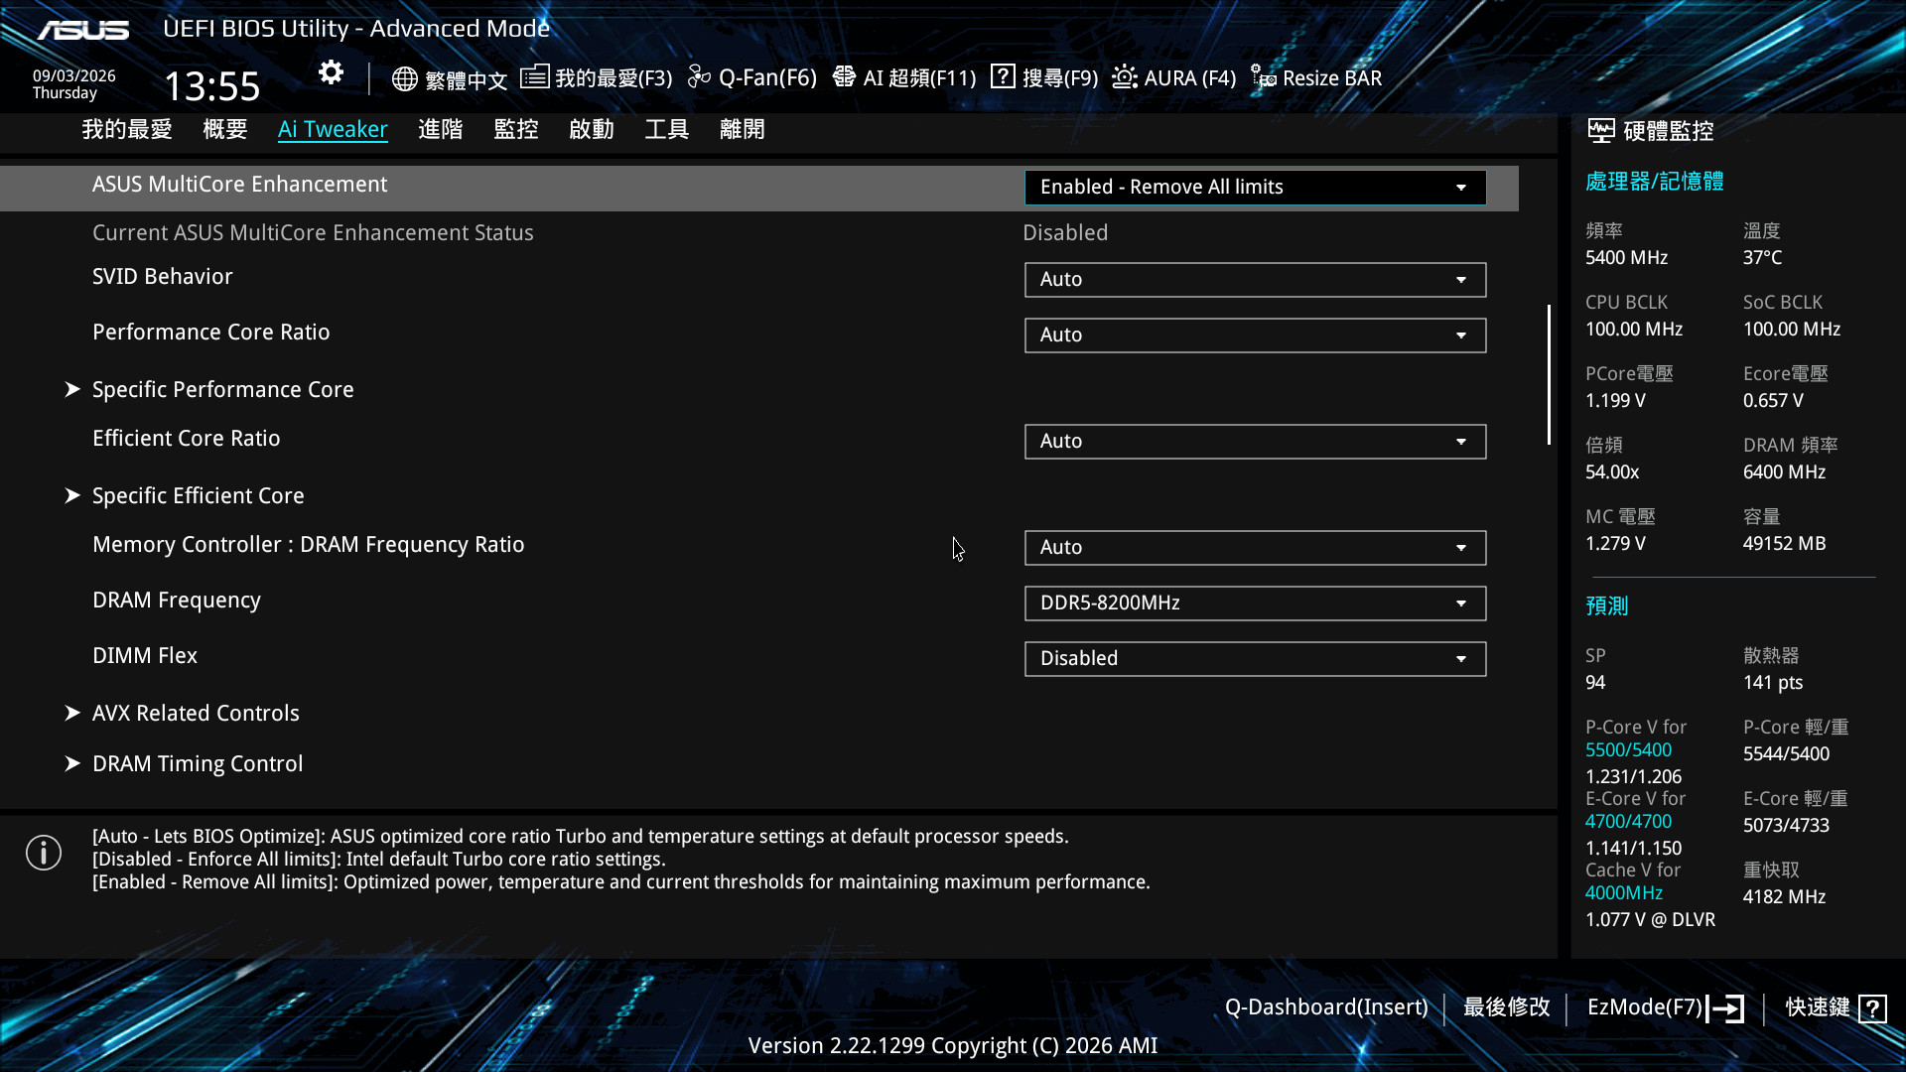Click the globe language icon
The image size is (1906, 1072).
click(x=404, y=78)
